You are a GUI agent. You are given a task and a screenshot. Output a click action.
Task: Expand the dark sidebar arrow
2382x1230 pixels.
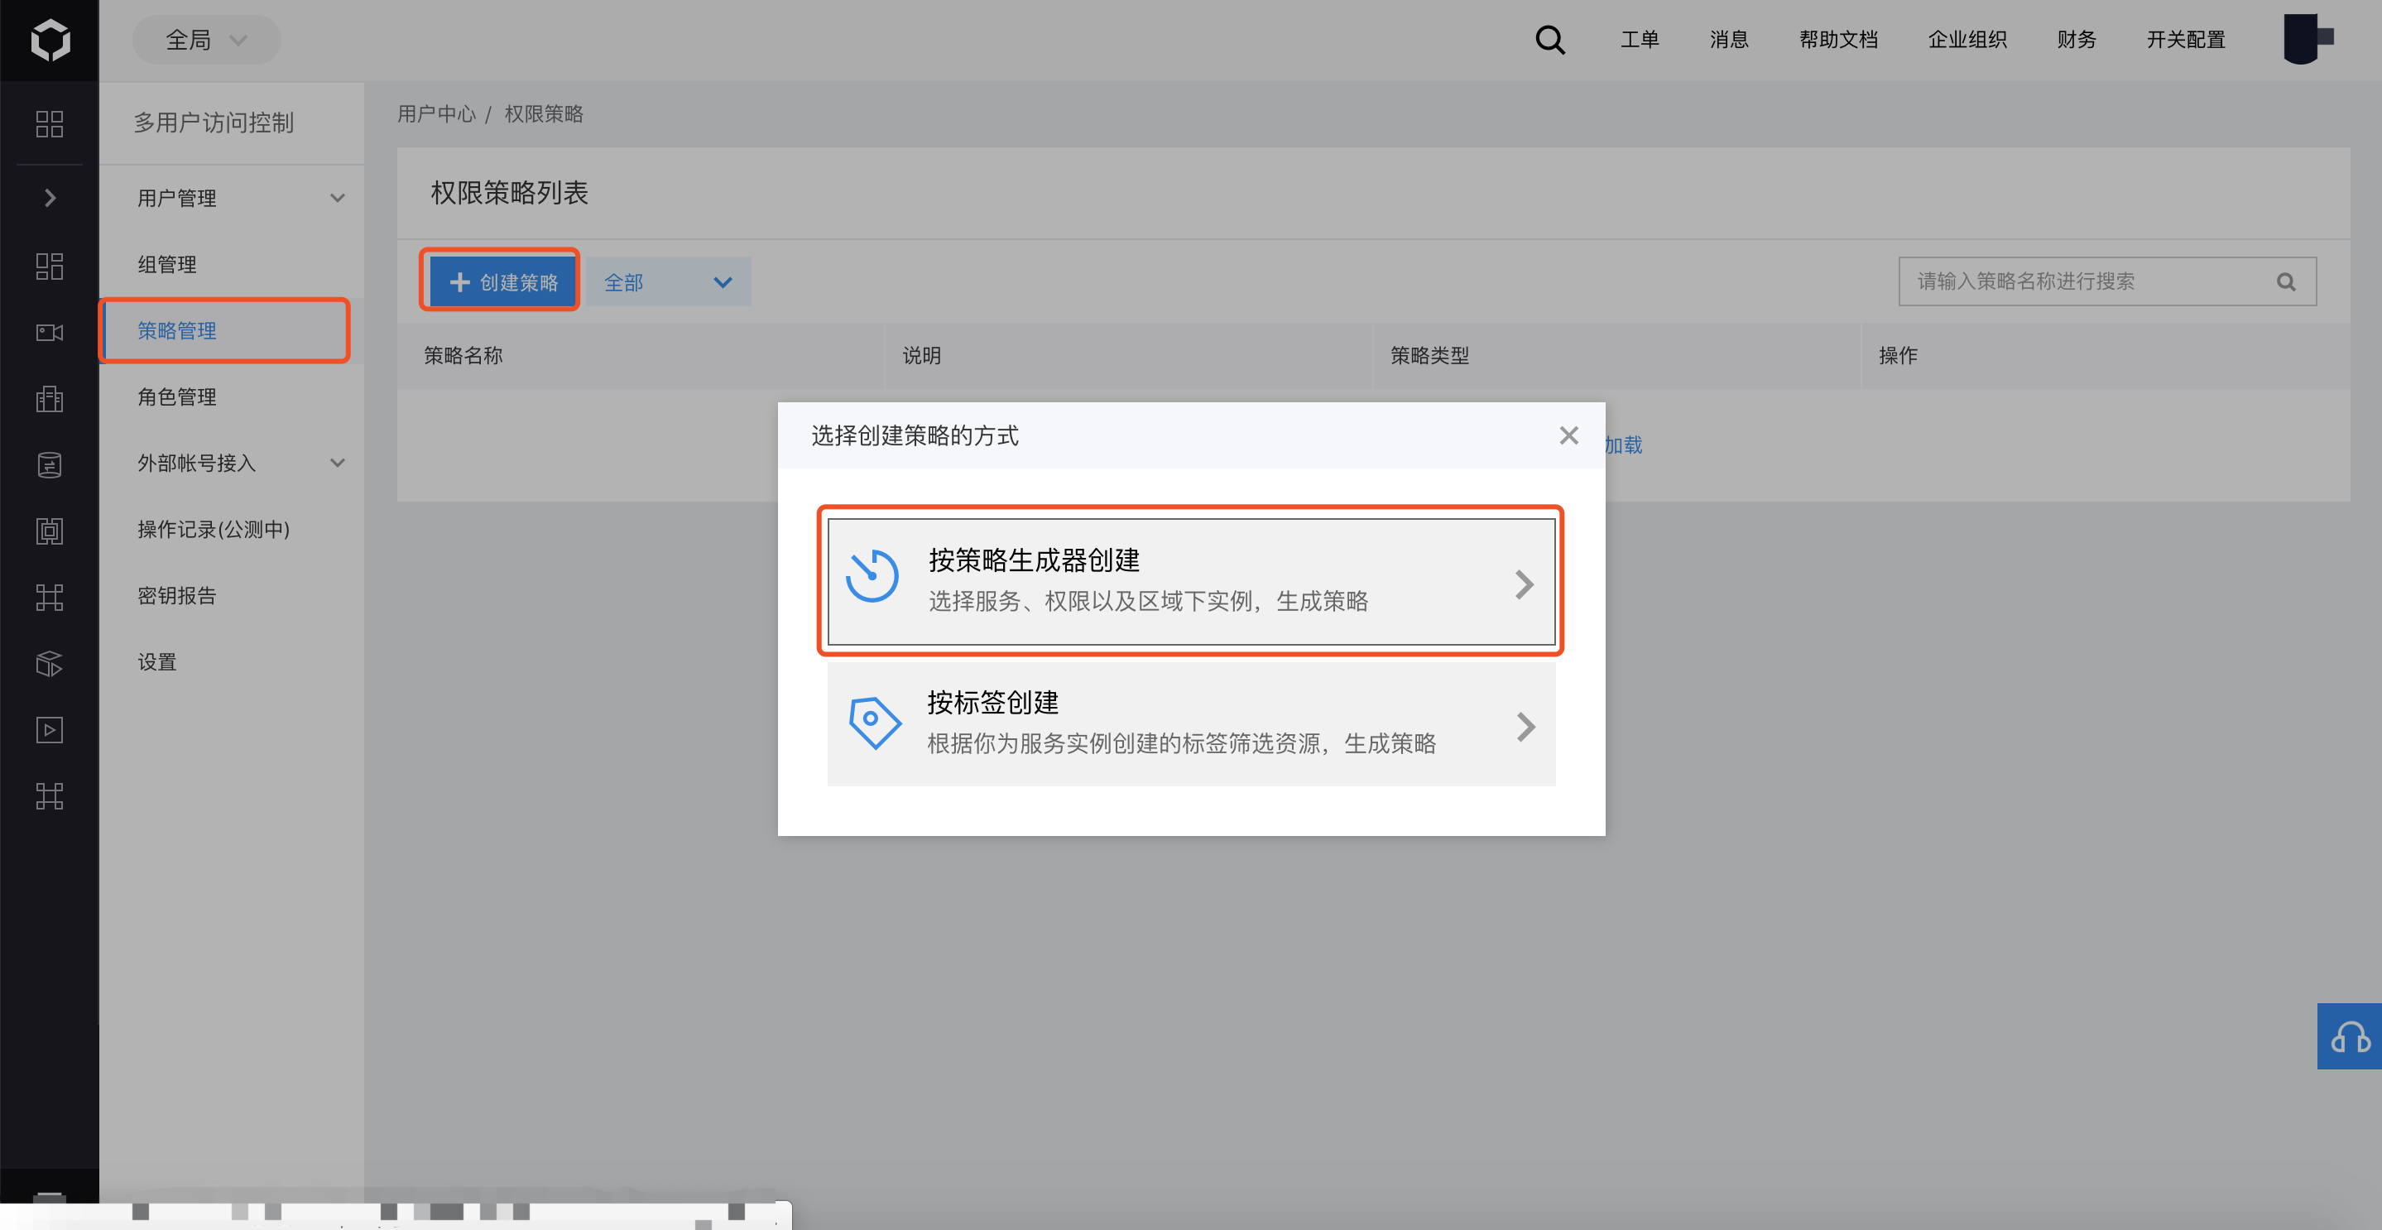pos(50,198)
